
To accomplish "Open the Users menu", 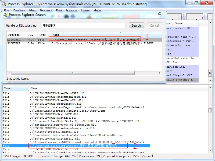I will (x=85, y=10).
